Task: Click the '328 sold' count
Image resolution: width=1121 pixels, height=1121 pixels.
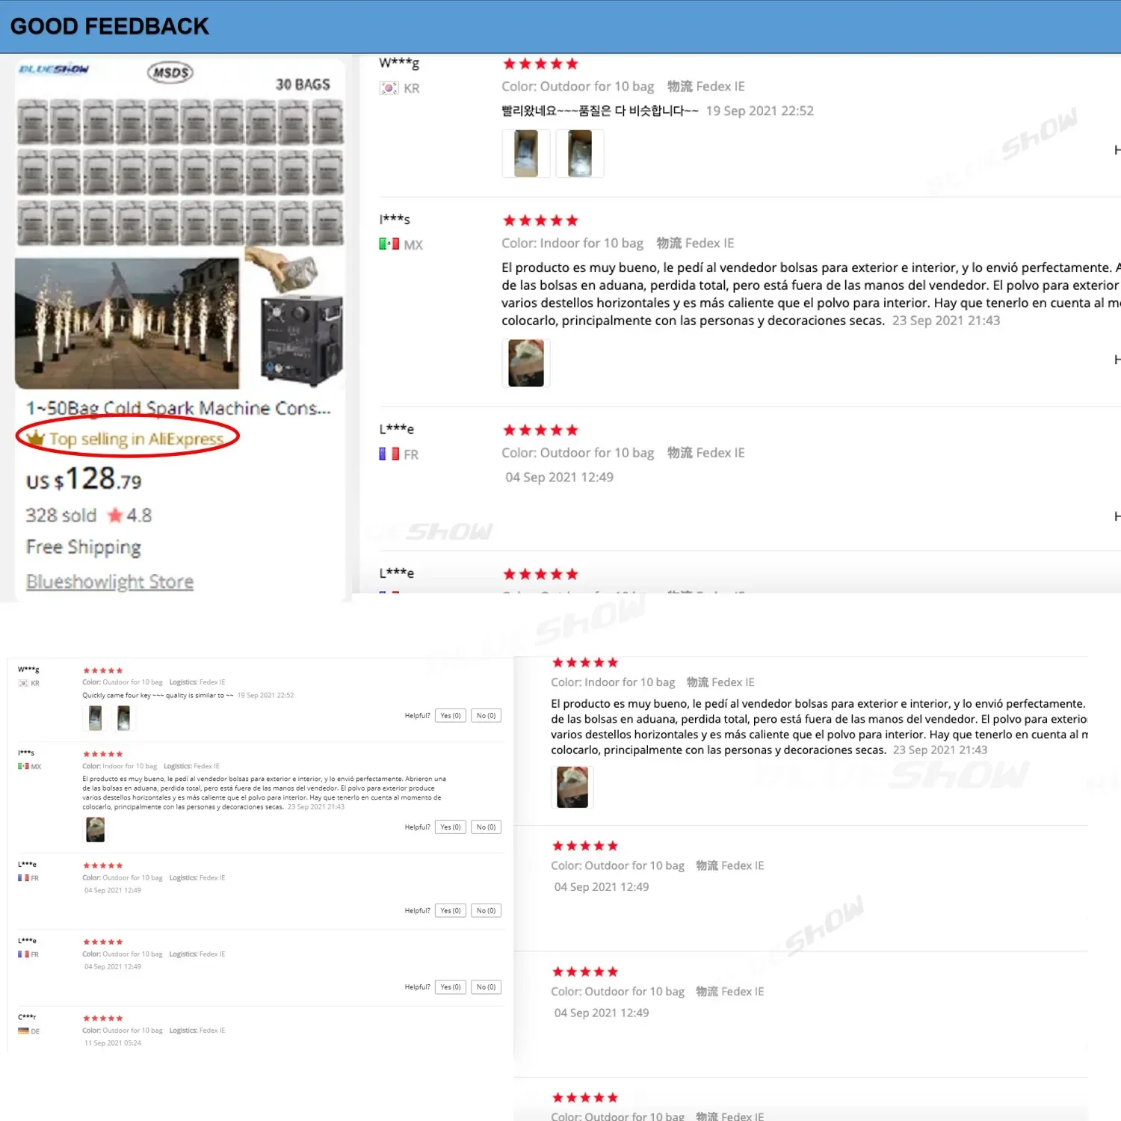Action: pyautogui.click(x=61, y=516)
